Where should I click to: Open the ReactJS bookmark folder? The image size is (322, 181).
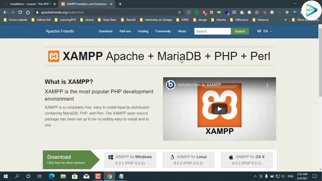coord(128,20)
